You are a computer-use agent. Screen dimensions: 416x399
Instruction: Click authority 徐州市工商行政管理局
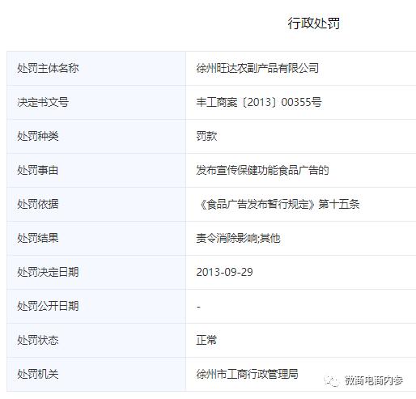pos(247,374)
